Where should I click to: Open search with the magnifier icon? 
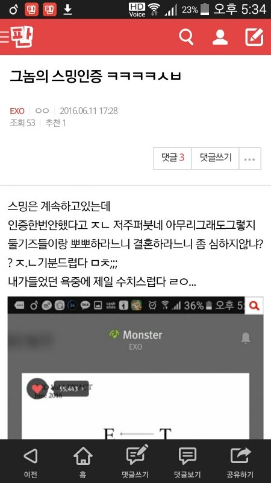[186, 37]
